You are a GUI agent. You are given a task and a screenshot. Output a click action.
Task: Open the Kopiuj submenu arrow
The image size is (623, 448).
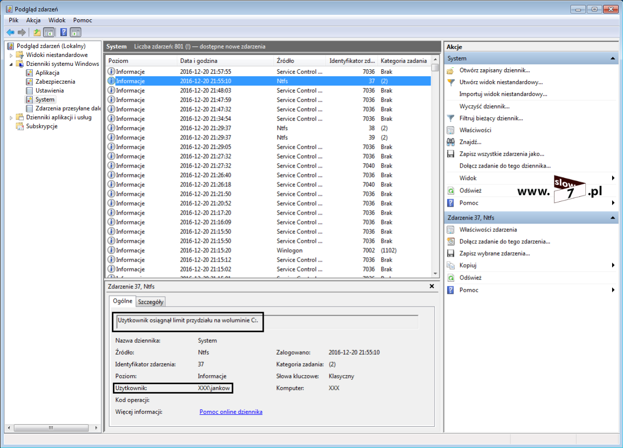[x=613, y=266]
